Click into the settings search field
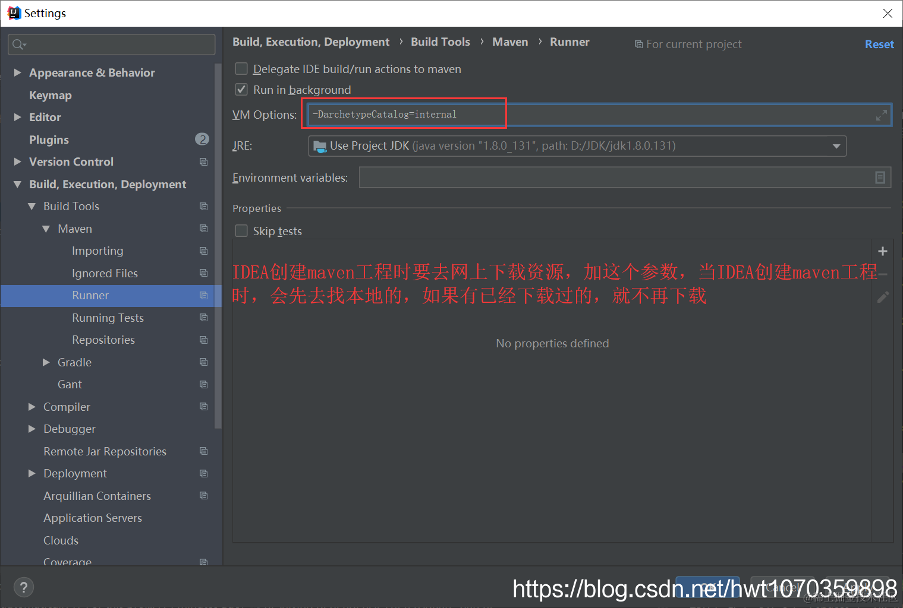Screen dimensions: 903x608 pos(112,45)
